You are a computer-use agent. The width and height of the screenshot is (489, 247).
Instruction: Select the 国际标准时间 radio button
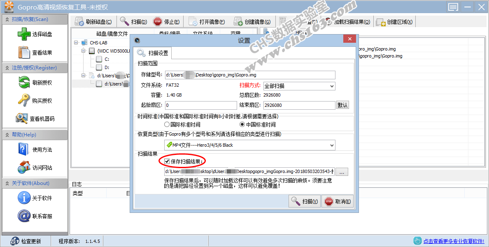click(167, 124)
